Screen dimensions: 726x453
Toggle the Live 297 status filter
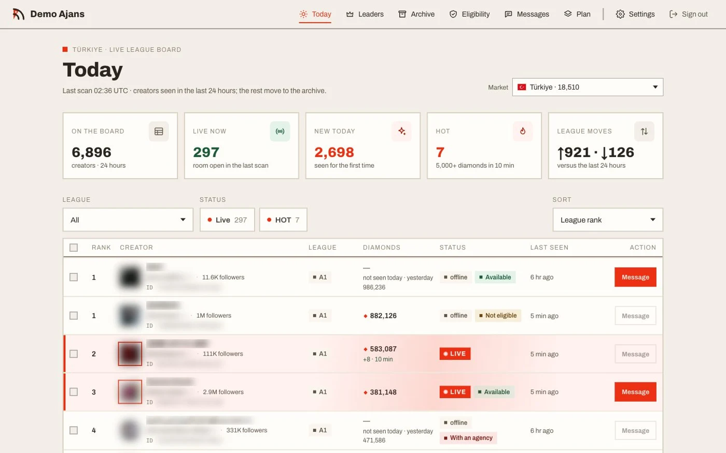point(227,220)
